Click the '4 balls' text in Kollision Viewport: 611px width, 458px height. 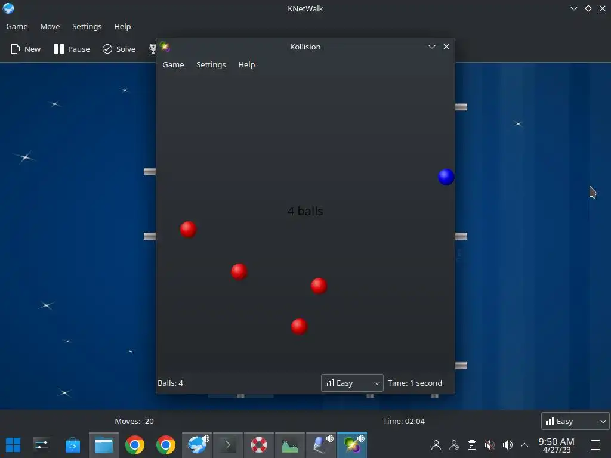coord(305,211)
